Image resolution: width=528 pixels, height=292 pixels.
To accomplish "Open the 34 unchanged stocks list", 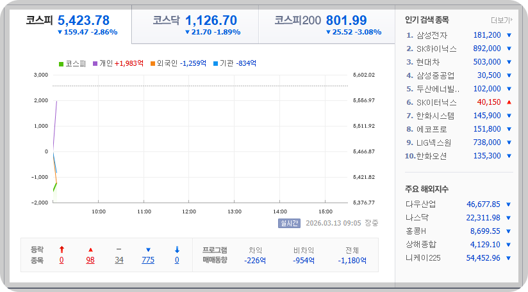I will 119,260.
